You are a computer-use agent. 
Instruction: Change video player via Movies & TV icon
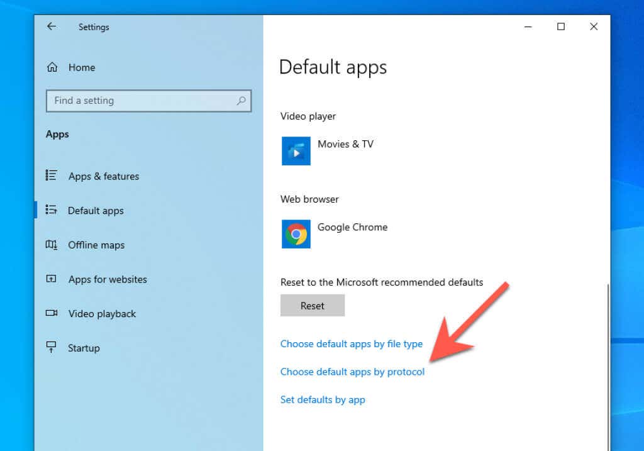(296, 151)
